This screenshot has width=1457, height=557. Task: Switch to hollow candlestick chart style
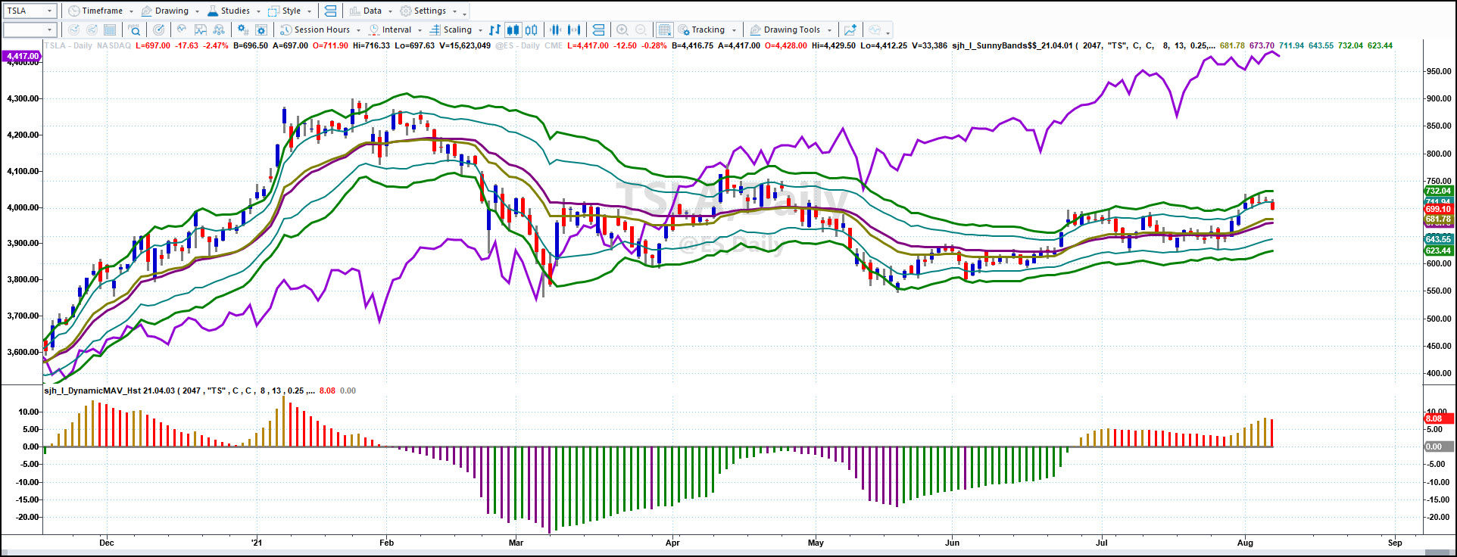click(532, 30)
